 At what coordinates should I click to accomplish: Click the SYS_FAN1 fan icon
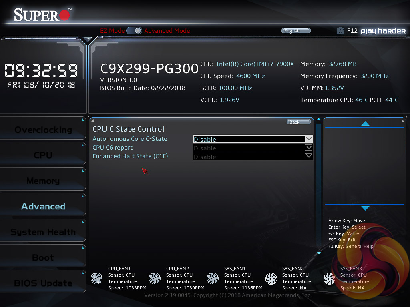[213, 278]
